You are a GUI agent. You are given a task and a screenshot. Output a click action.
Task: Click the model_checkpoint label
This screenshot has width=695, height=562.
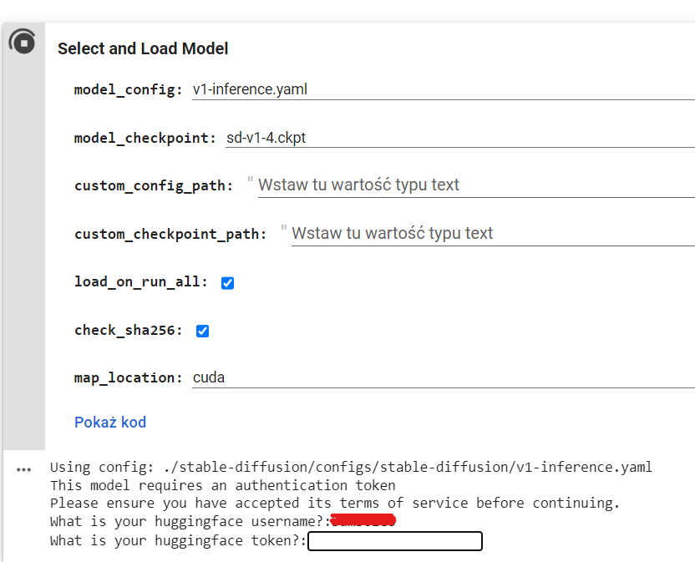(145, 139)
